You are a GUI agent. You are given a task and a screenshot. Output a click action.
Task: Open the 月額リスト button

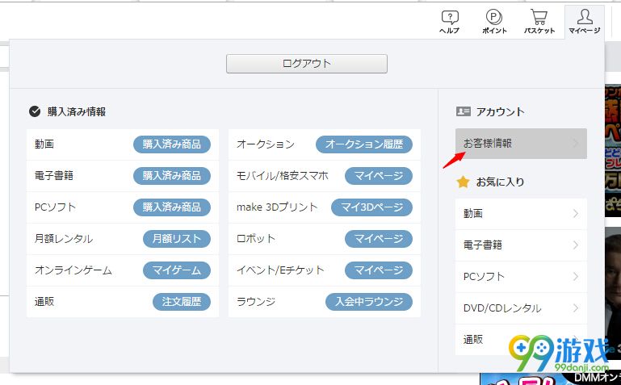pos(177,239)
